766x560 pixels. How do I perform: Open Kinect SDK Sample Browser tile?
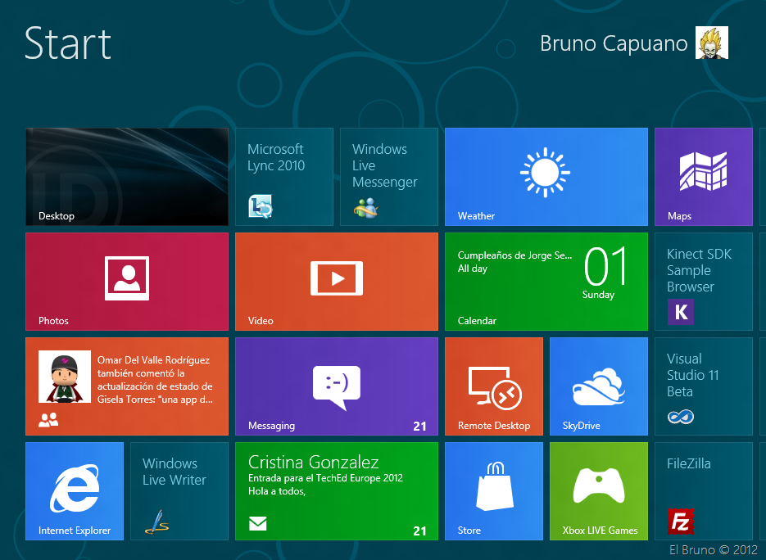(703, 281)
